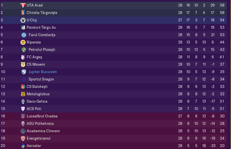231x149 pixels.
Task: Open the Jupiter Bucuresti team link
Action: (x=43, y=72)
